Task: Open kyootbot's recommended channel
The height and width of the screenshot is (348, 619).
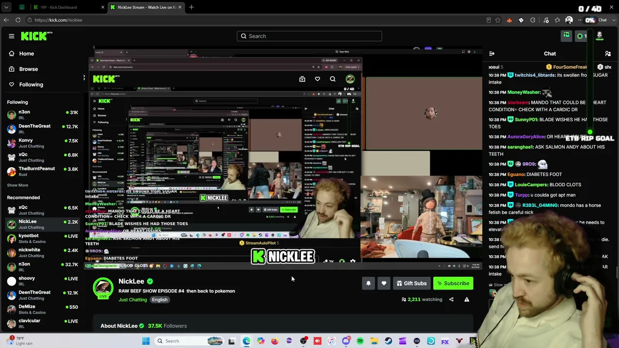Action: tap(43, 238)
